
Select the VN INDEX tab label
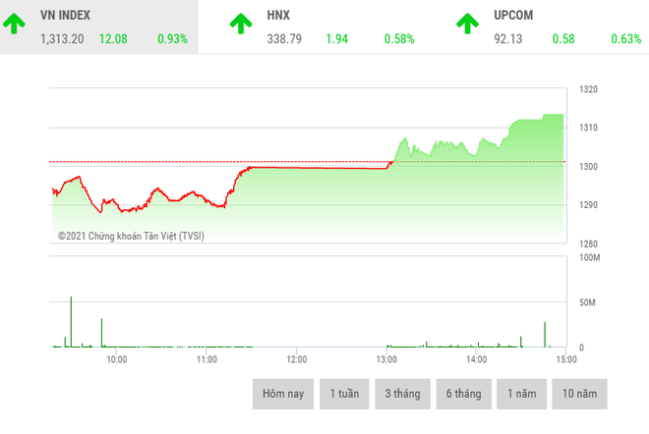[67, 17]
